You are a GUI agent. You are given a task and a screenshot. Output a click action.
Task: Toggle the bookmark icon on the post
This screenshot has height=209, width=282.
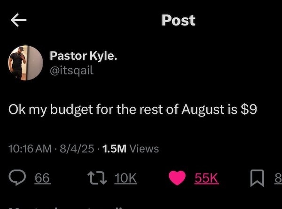tap(257, 177)
